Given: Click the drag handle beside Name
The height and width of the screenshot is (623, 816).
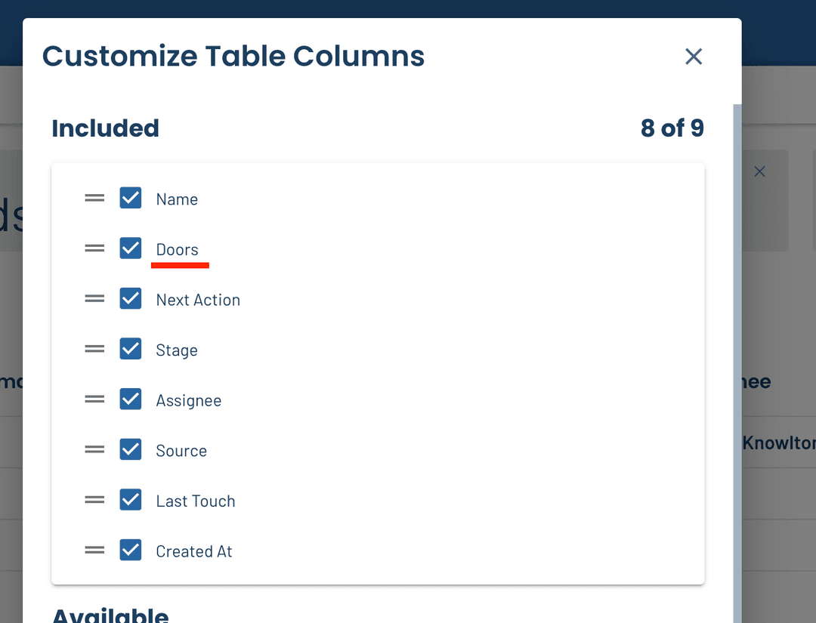Looking at the screenshot, I should click(x=94, y=199).
